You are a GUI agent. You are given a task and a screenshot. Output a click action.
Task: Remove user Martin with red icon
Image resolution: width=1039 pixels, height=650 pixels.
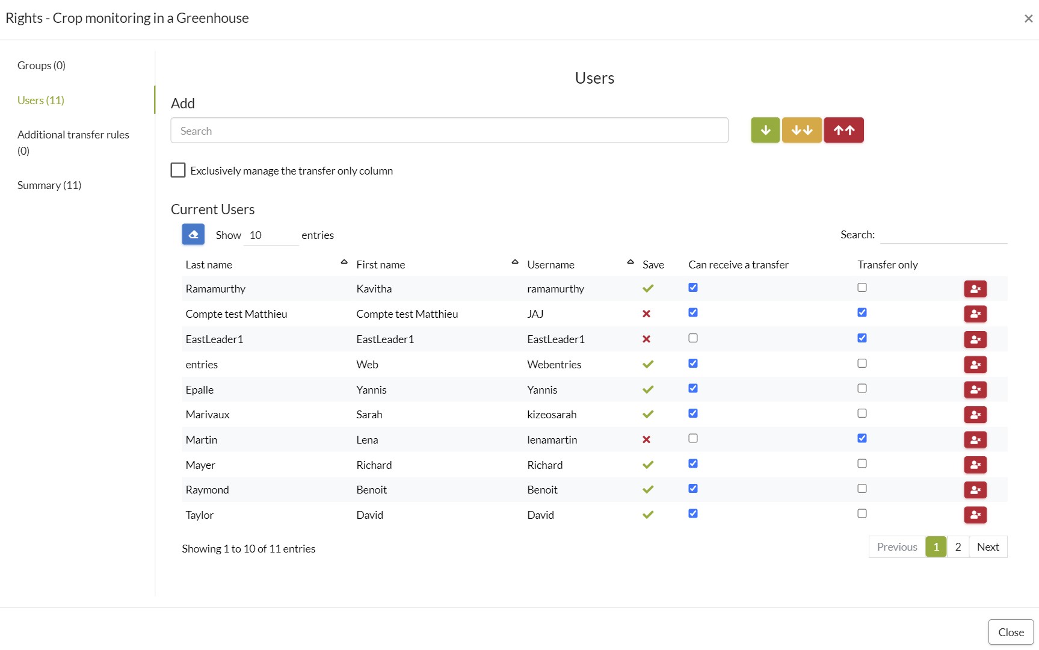[975, 440]
